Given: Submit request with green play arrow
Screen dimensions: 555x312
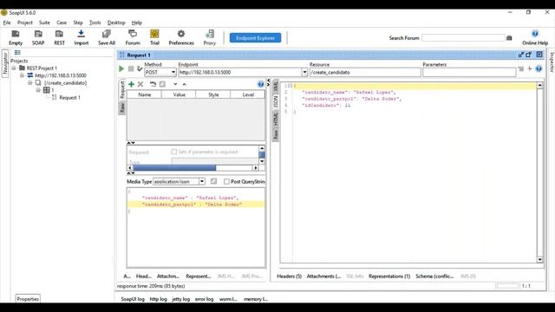Looking at the screenshot, I should [x=121, y=68].
